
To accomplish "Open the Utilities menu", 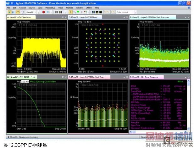I will 88,7.
